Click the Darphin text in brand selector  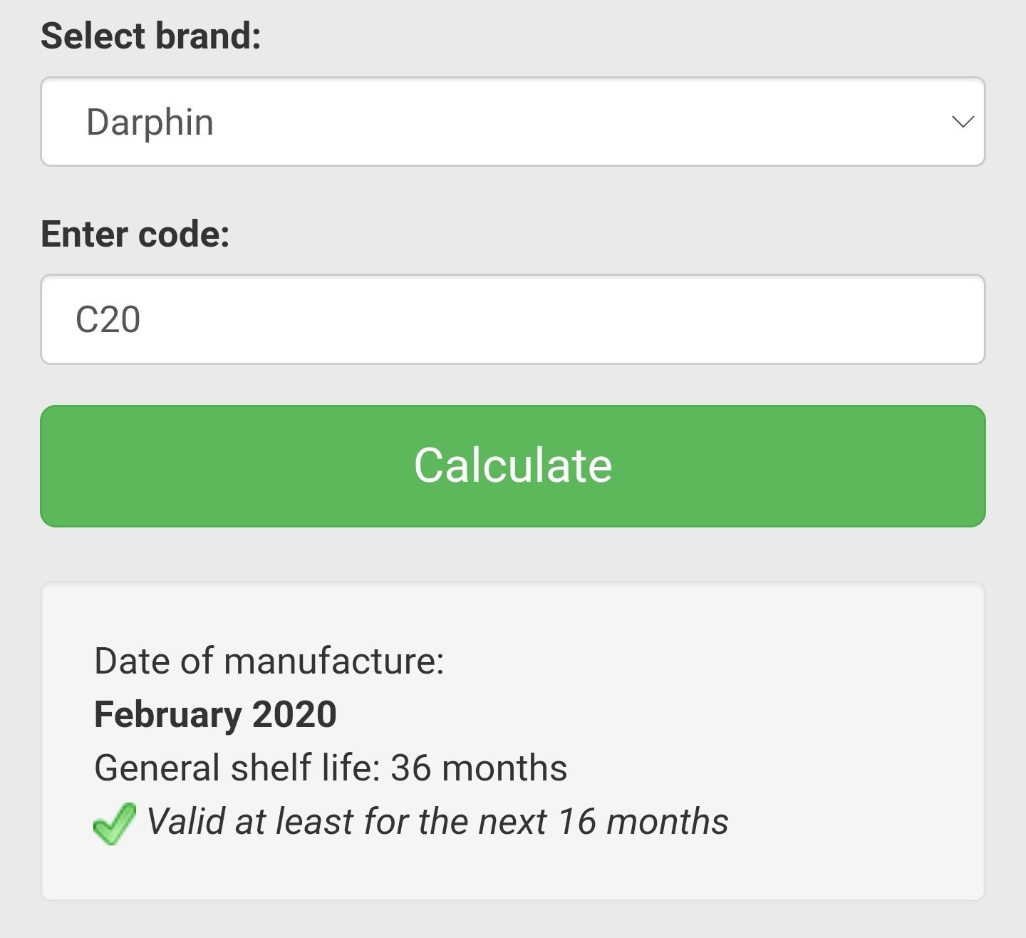pyautogui.click(x=150, y=122)
